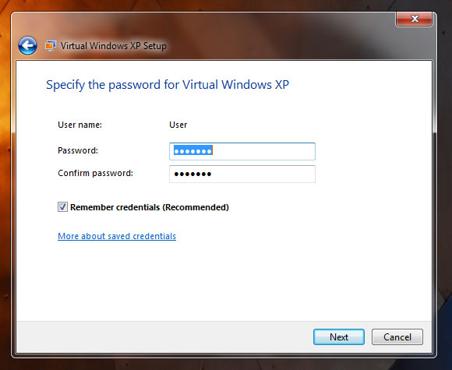Click the User name value text
This screenshot has width=452, height=370.
[x=178, y=125]
